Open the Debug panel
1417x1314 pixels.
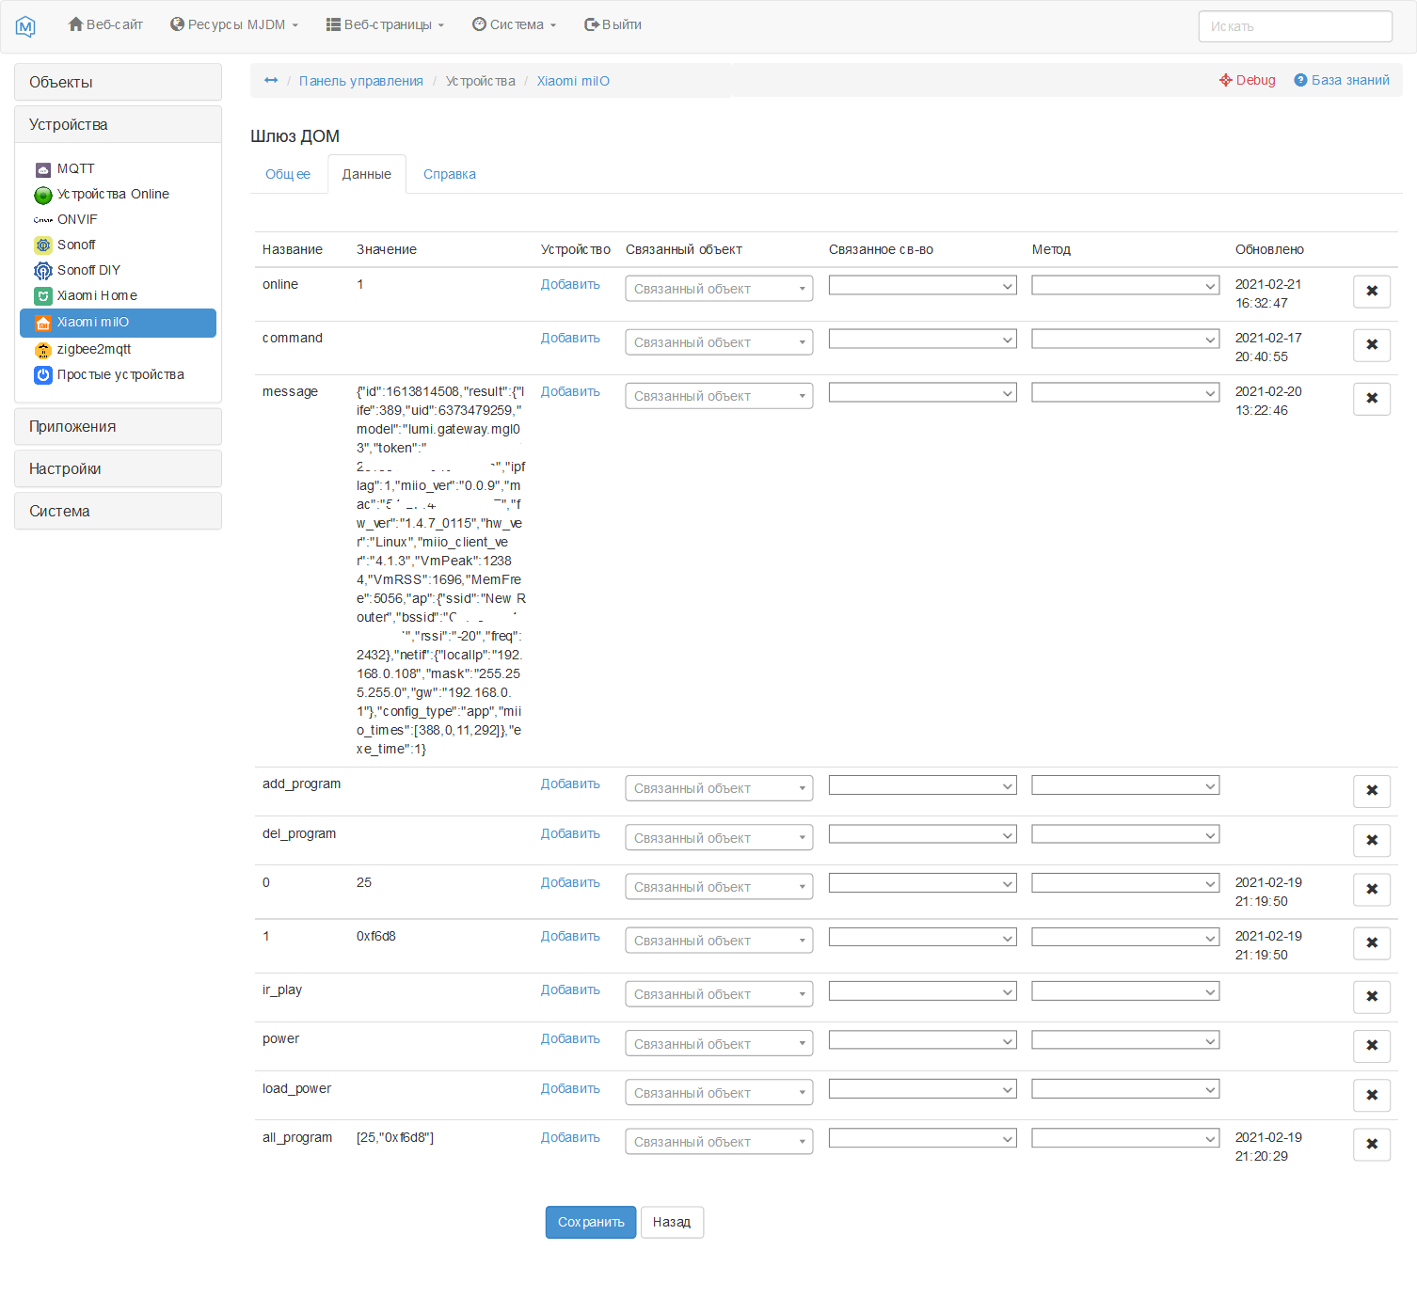1247,80
